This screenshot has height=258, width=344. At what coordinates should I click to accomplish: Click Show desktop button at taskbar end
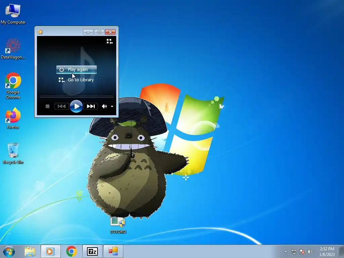(x=342, y=251)
